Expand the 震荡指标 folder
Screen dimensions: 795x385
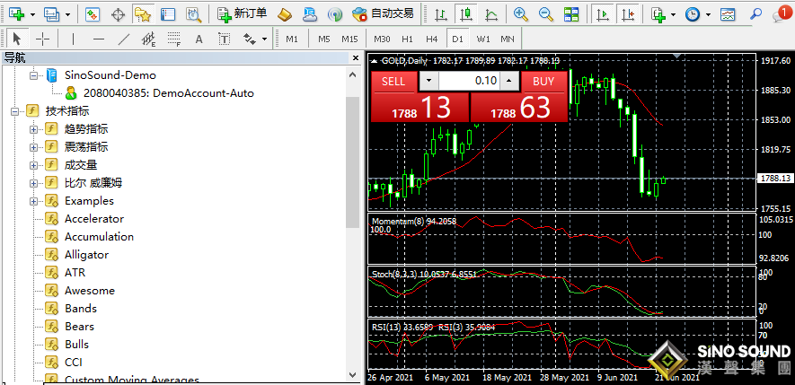(x=34, y=147)
